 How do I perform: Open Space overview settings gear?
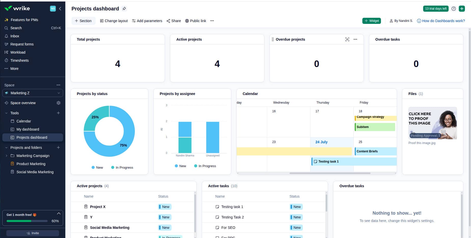coord(59,103)
